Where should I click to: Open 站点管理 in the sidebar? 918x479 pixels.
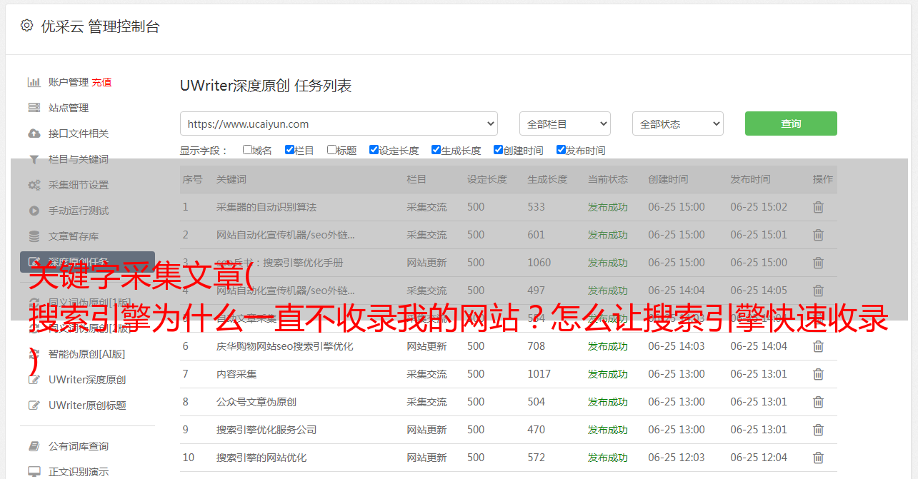coord(69,108)
